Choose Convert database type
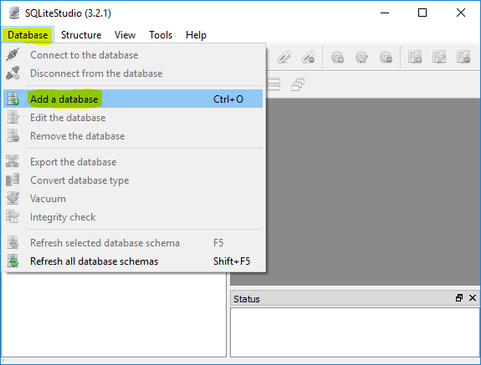This screenshot has width=481, height=365. coord(133,180)
